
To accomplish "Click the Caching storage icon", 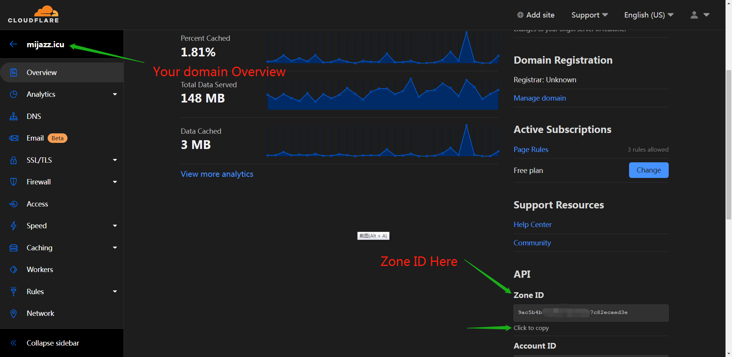I will coord(13,248).
